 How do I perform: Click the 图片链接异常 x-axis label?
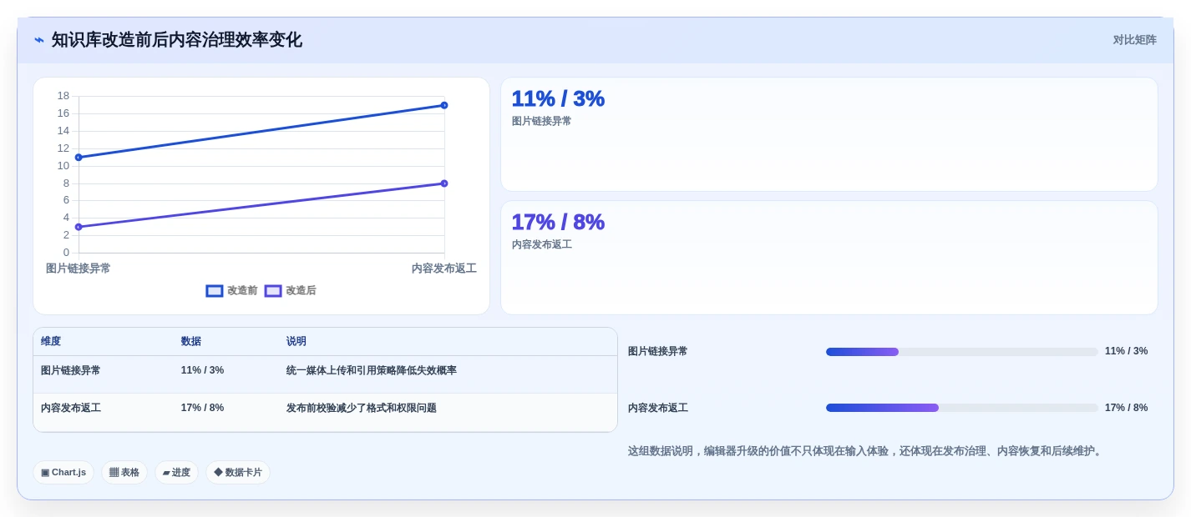(79, 269)
